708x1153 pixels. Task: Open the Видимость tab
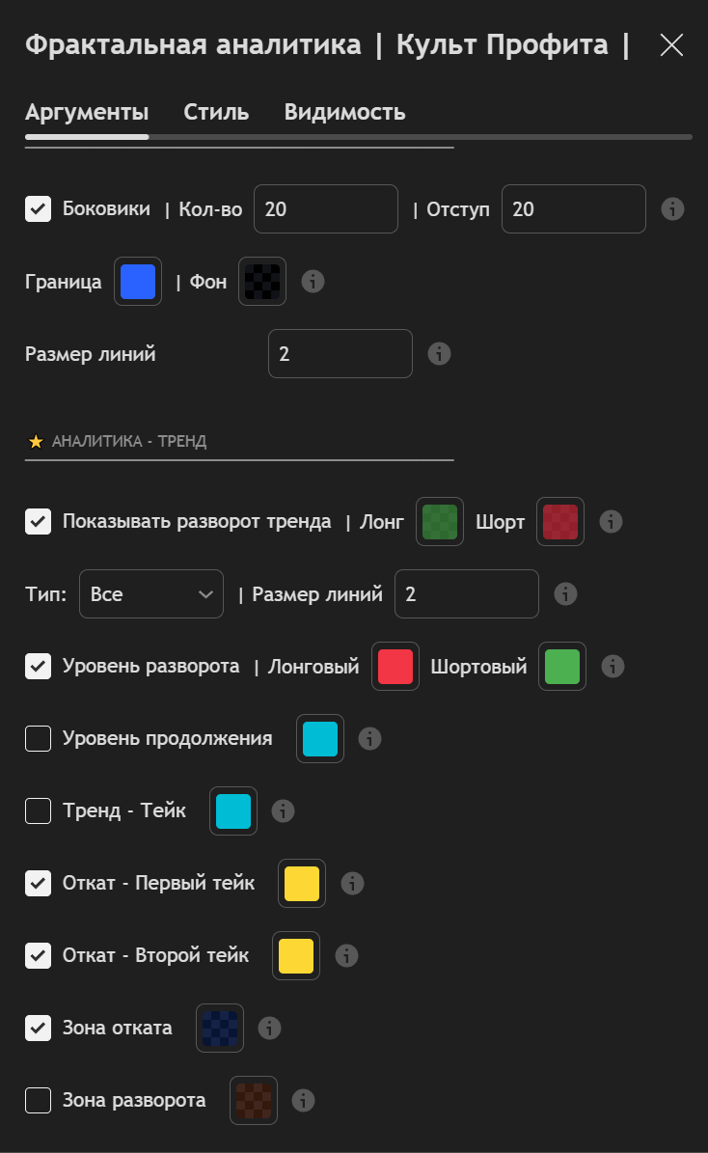(344, 112)
